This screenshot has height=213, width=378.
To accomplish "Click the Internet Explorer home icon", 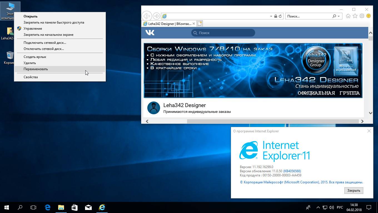I will coord(348,16).
